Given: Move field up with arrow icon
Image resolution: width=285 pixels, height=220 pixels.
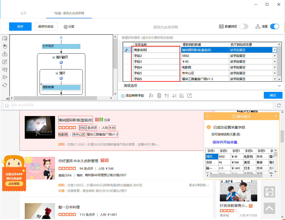Looking at the screenshot, I should click(167, 95).
